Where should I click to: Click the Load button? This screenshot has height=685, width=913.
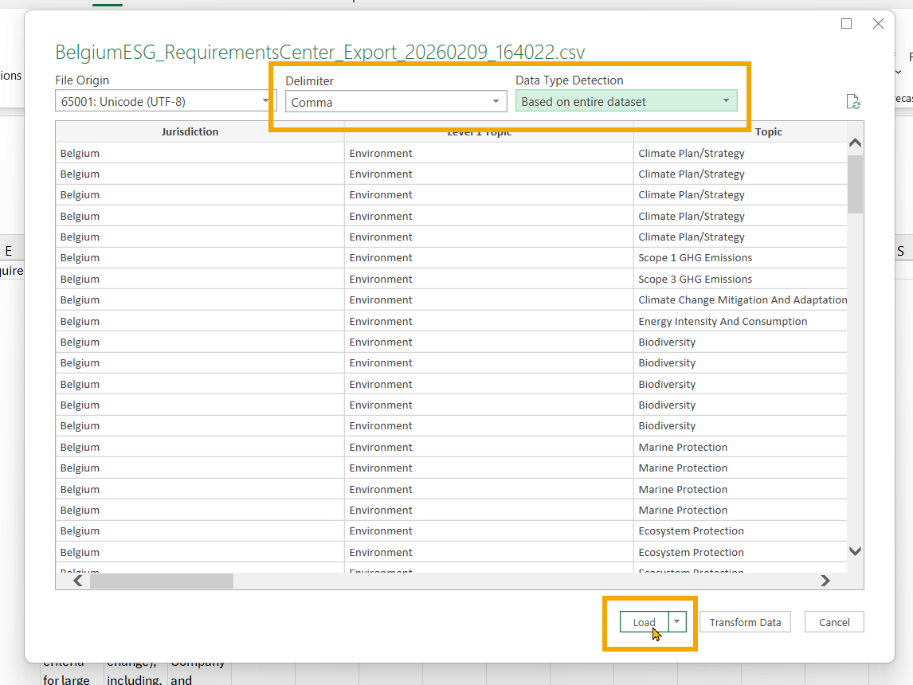tap(644, 622)
